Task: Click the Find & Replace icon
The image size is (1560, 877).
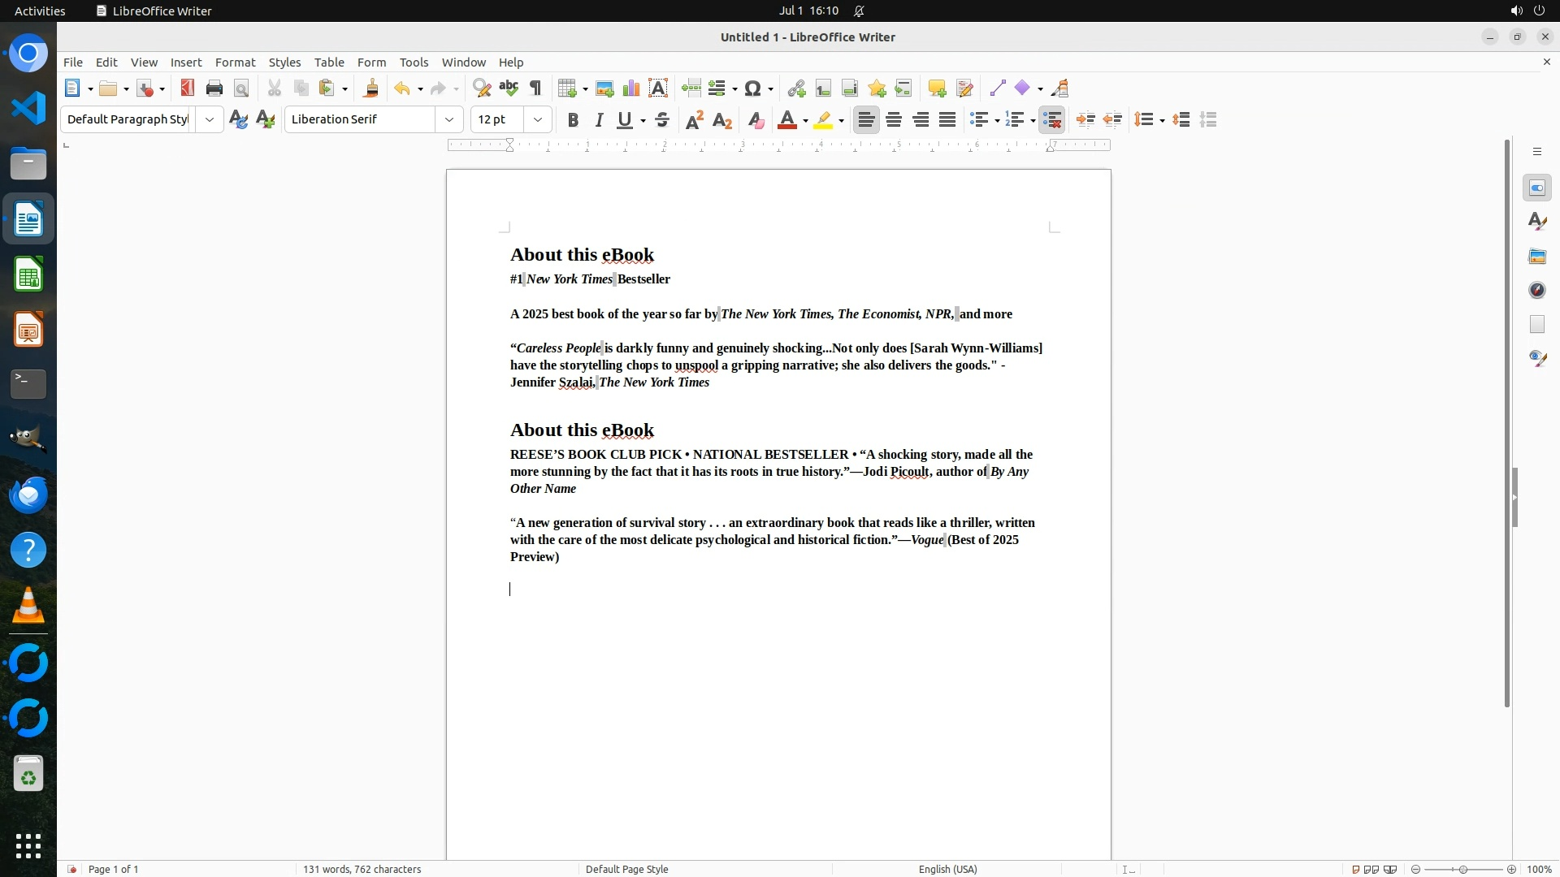Action: pyautogui.click(x=482, y=89)
